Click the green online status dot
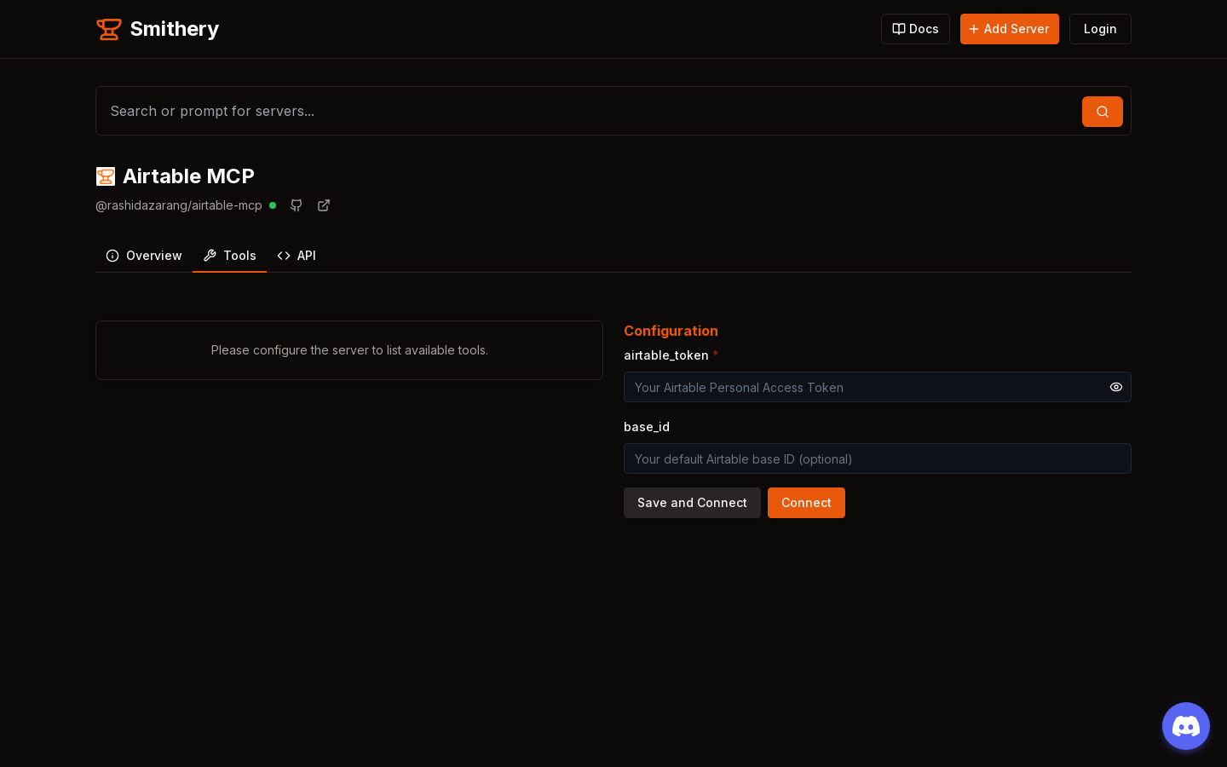This screenshot has width=1227, height=767. 273,205
